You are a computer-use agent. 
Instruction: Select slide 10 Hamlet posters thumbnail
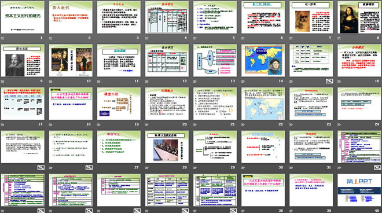[71, 60]
